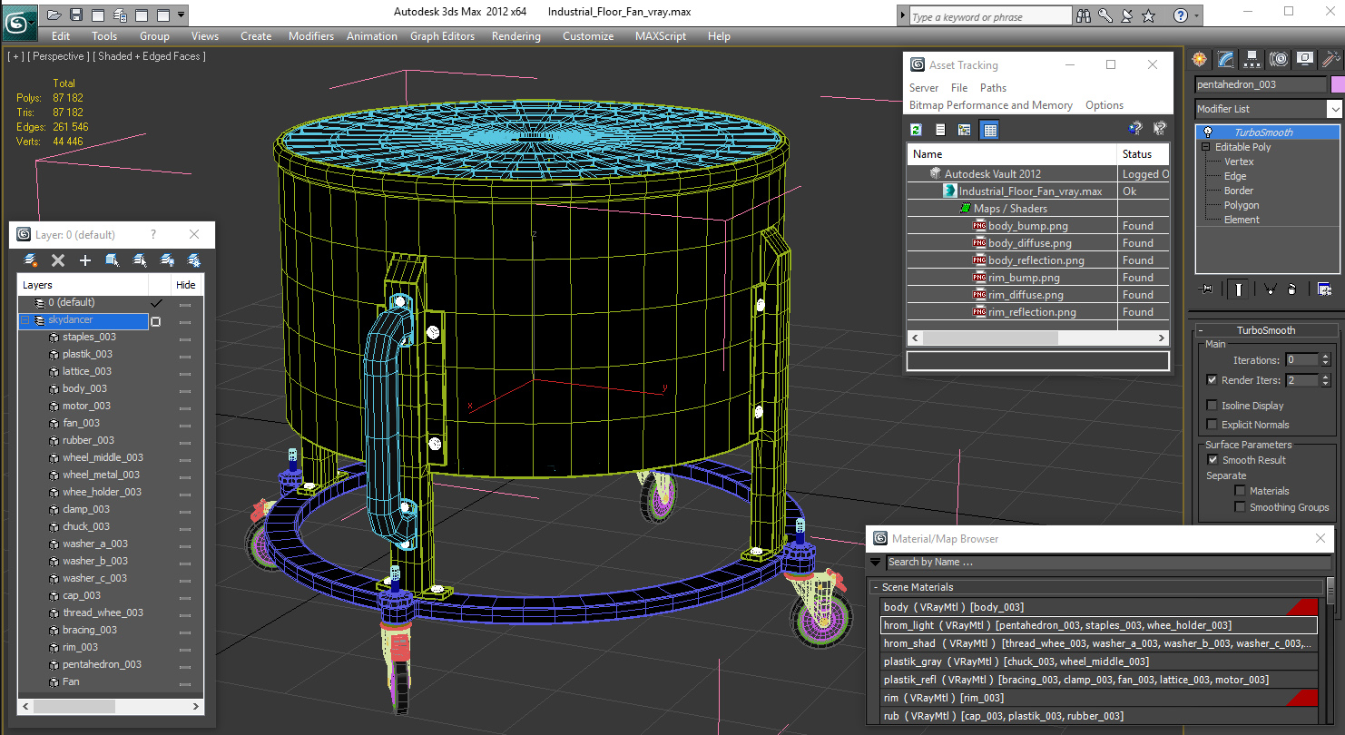Click Refresh icon in Asset Tracking toolbar
The height and width of the screenshot is (735, 1345).
[917, 131]
